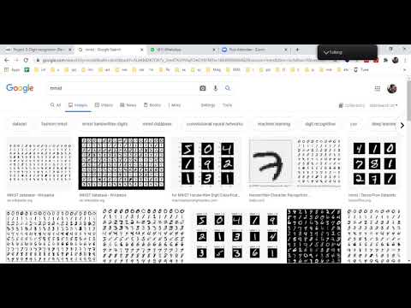Show the hidden bookmarks with the overflow chevron
Screen dimensions: 411x308
tap(404, 69)
